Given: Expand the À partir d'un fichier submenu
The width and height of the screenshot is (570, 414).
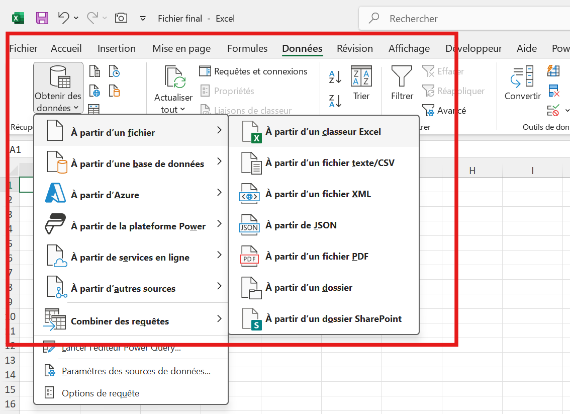Looking at the screenshot, I should (131, 131).
